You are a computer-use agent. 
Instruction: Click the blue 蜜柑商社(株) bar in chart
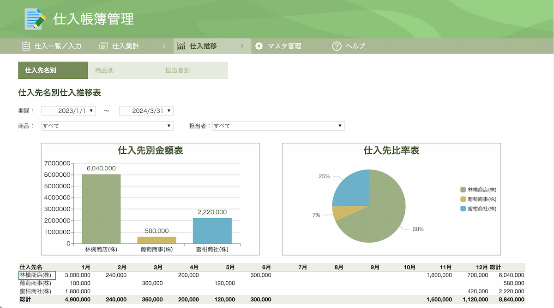click(212, 231)
